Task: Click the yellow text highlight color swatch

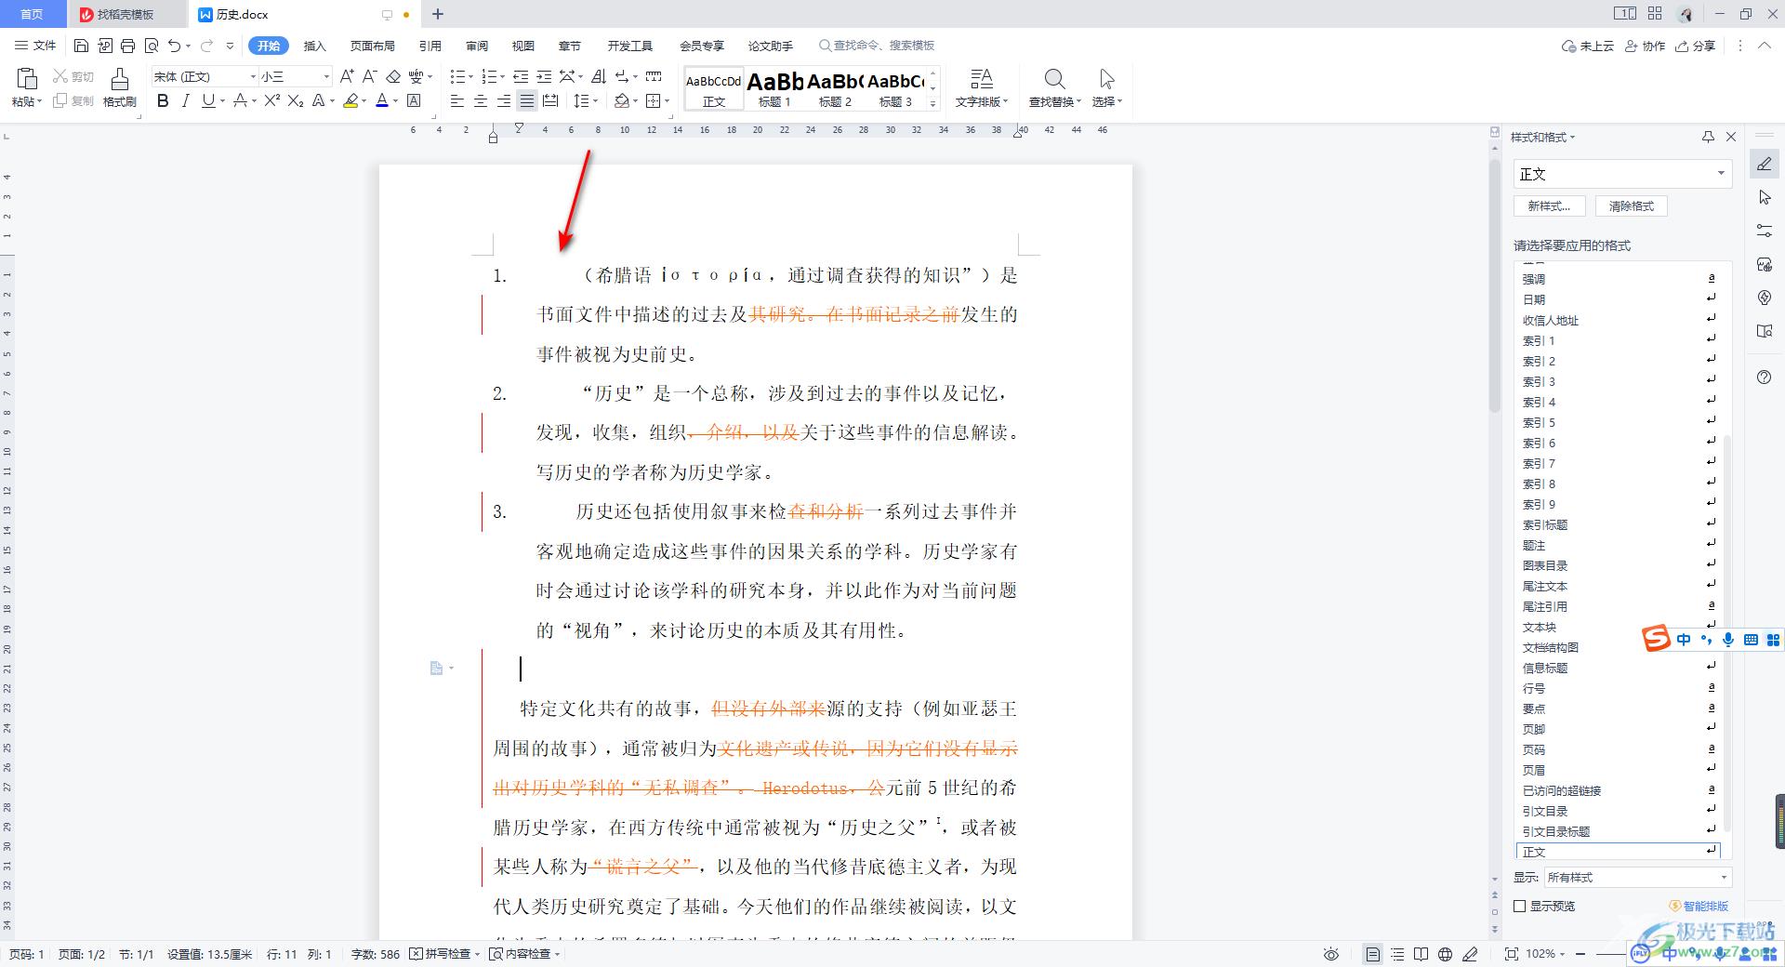Action: (x=350, y=100)
